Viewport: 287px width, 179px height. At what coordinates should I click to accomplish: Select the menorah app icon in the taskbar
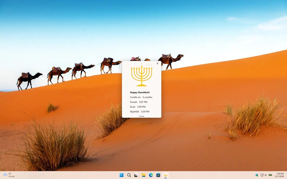165,175
